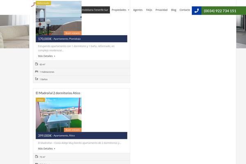Image resolution: width=246 pixels, height=164 pixels.
Task: Open the Propiedades dropdown menu
Action: [x=120, y=10]
